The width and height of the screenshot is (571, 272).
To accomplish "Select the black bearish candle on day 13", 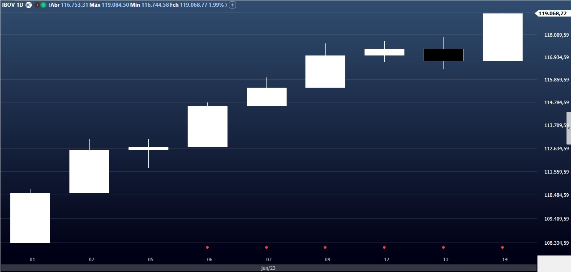I will (443, 55).
